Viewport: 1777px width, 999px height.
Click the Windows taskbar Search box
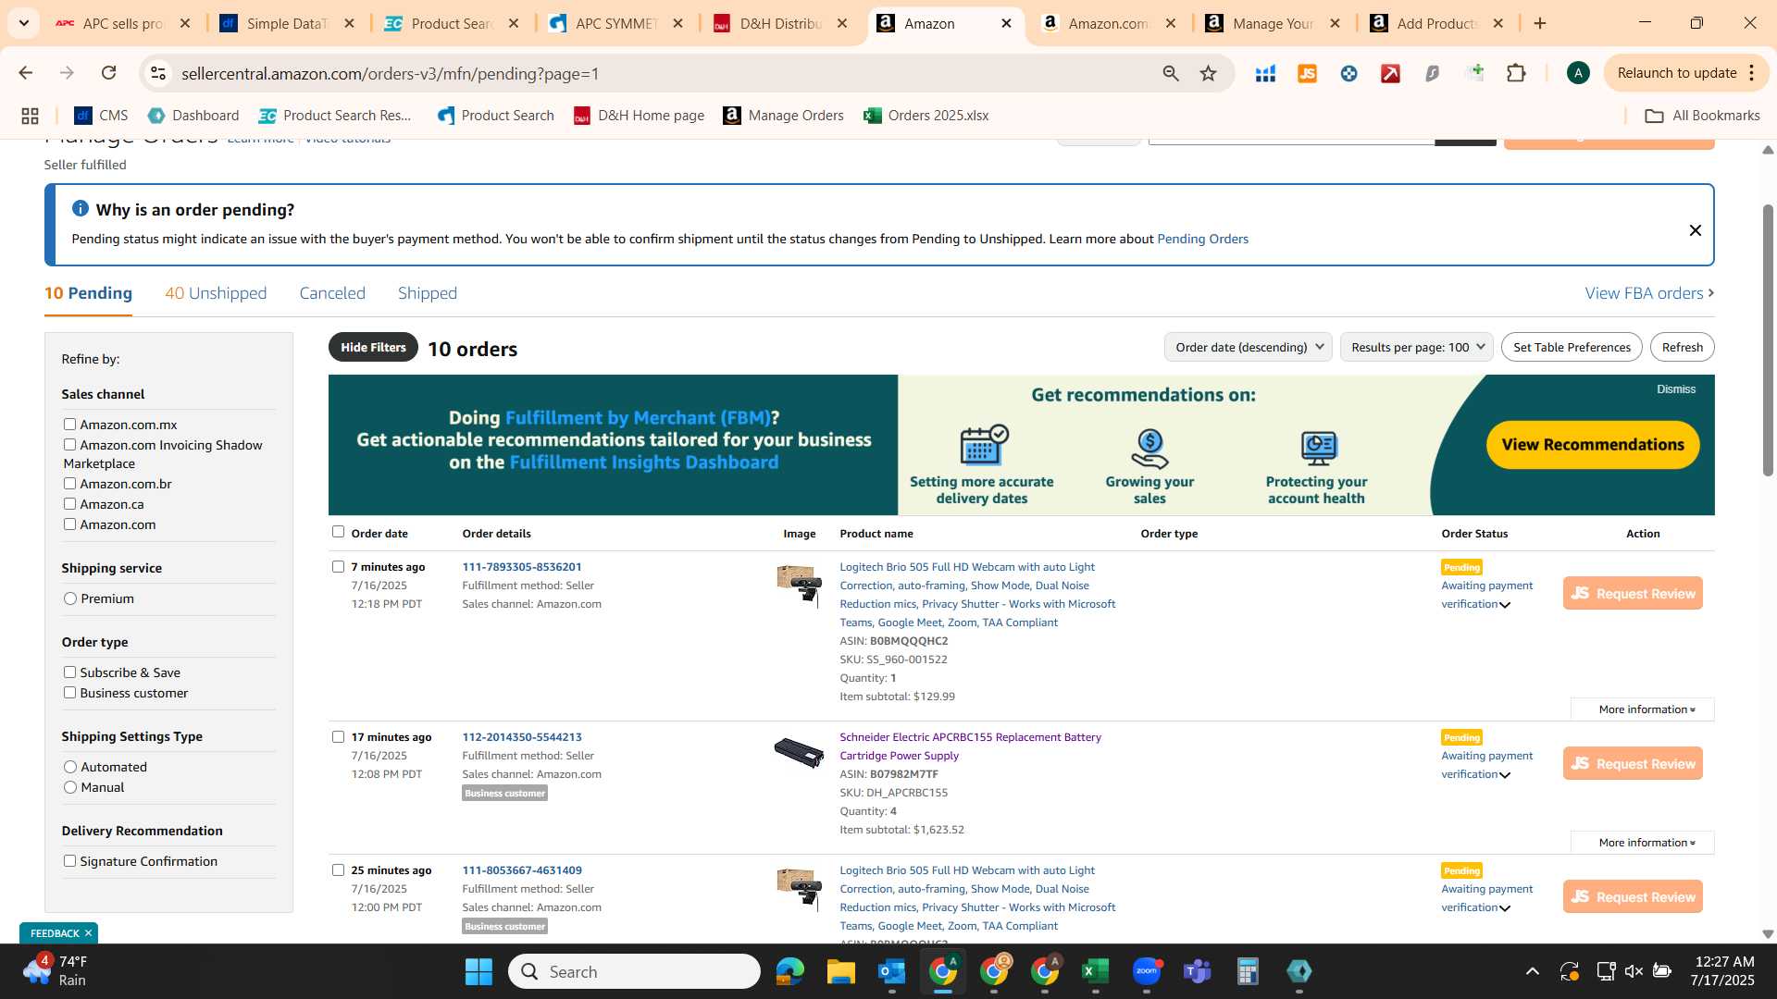click(x=634, y=971)
